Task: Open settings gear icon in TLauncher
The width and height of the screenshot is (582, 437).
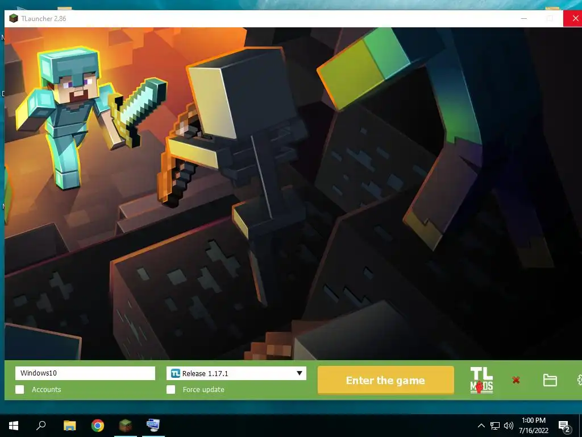Action: (x=579, y=380)
